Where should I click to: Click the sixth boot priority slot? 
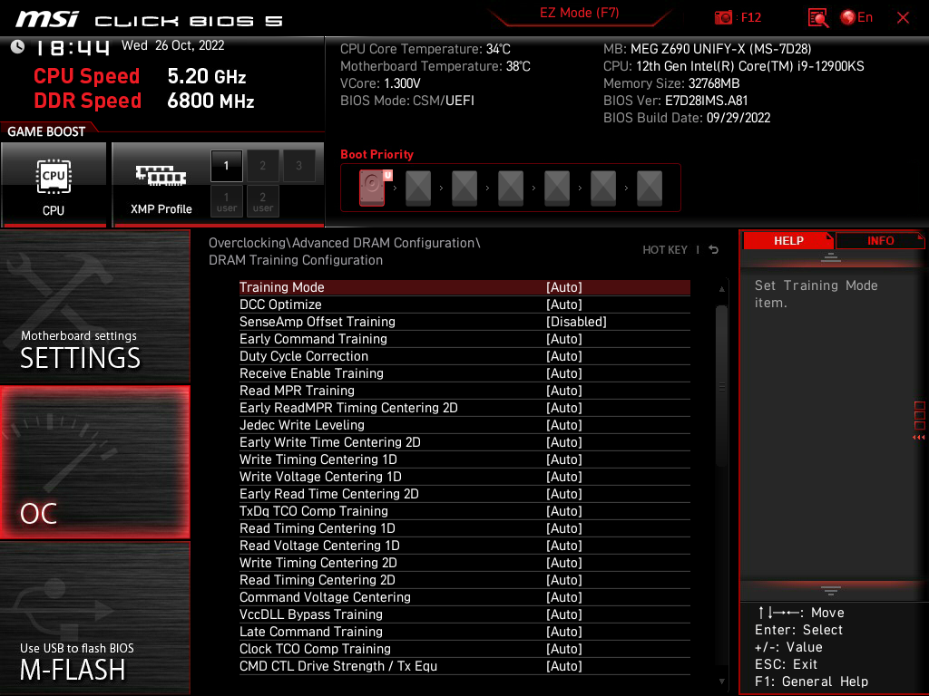coord(603,188)
